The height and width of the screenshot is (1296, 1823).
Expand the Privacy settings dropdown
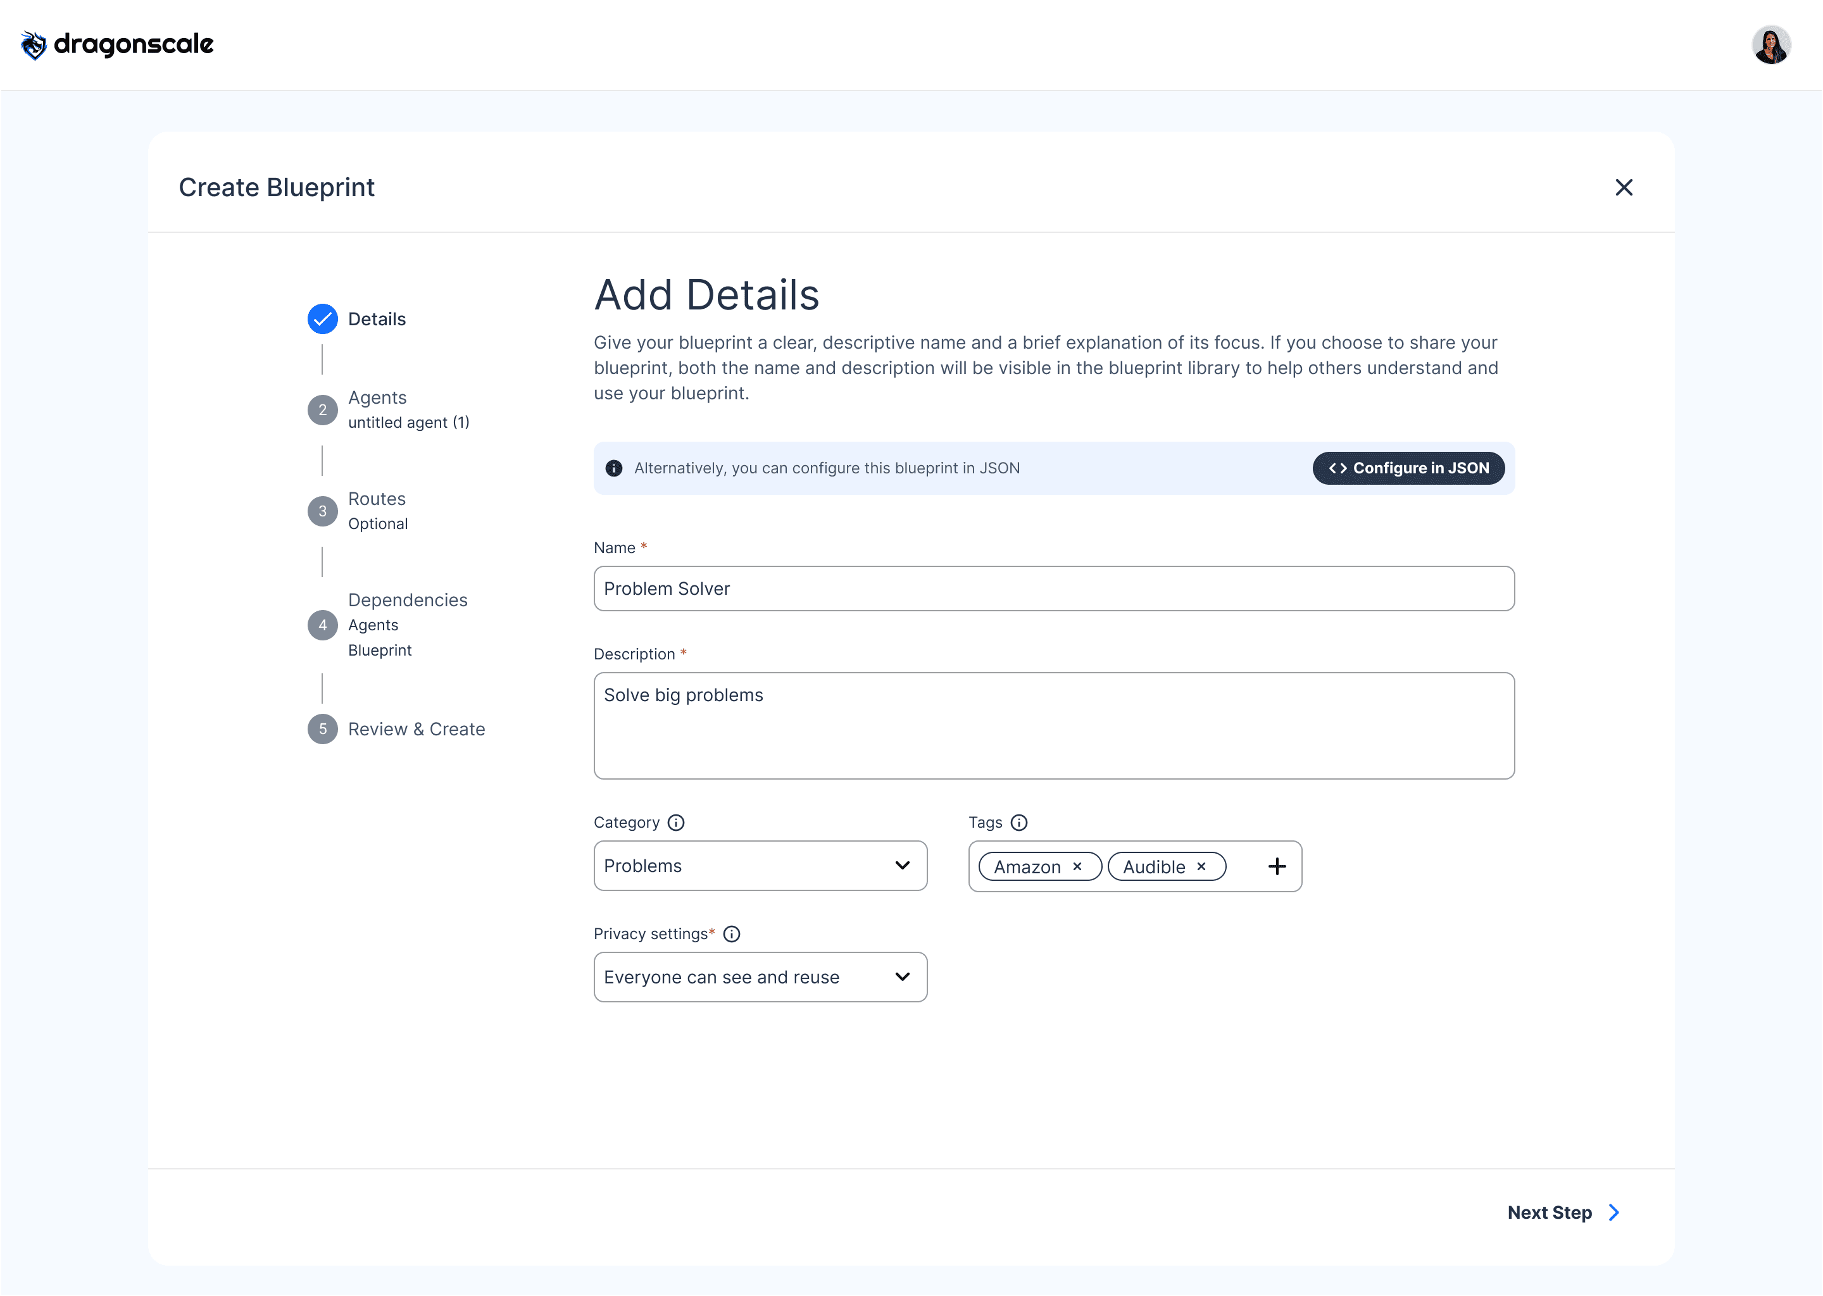(x=760, y=978)
